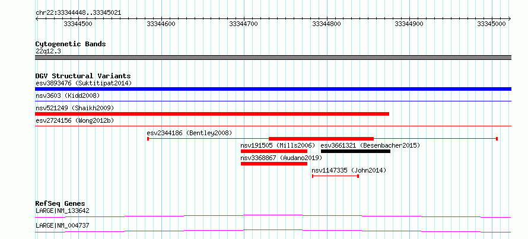
Task: Select nsv1147335 (John2014) label
Action: click(x=349, y=170)
